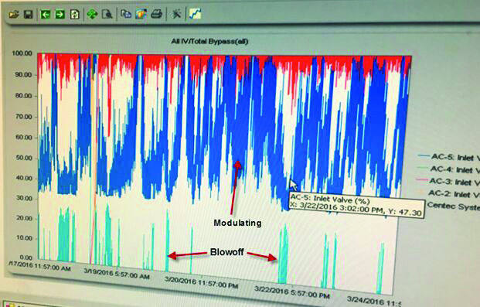Screen dimensions: 480x307
Task: Click the copy chart icon
Action: click(x=126, y=14)
